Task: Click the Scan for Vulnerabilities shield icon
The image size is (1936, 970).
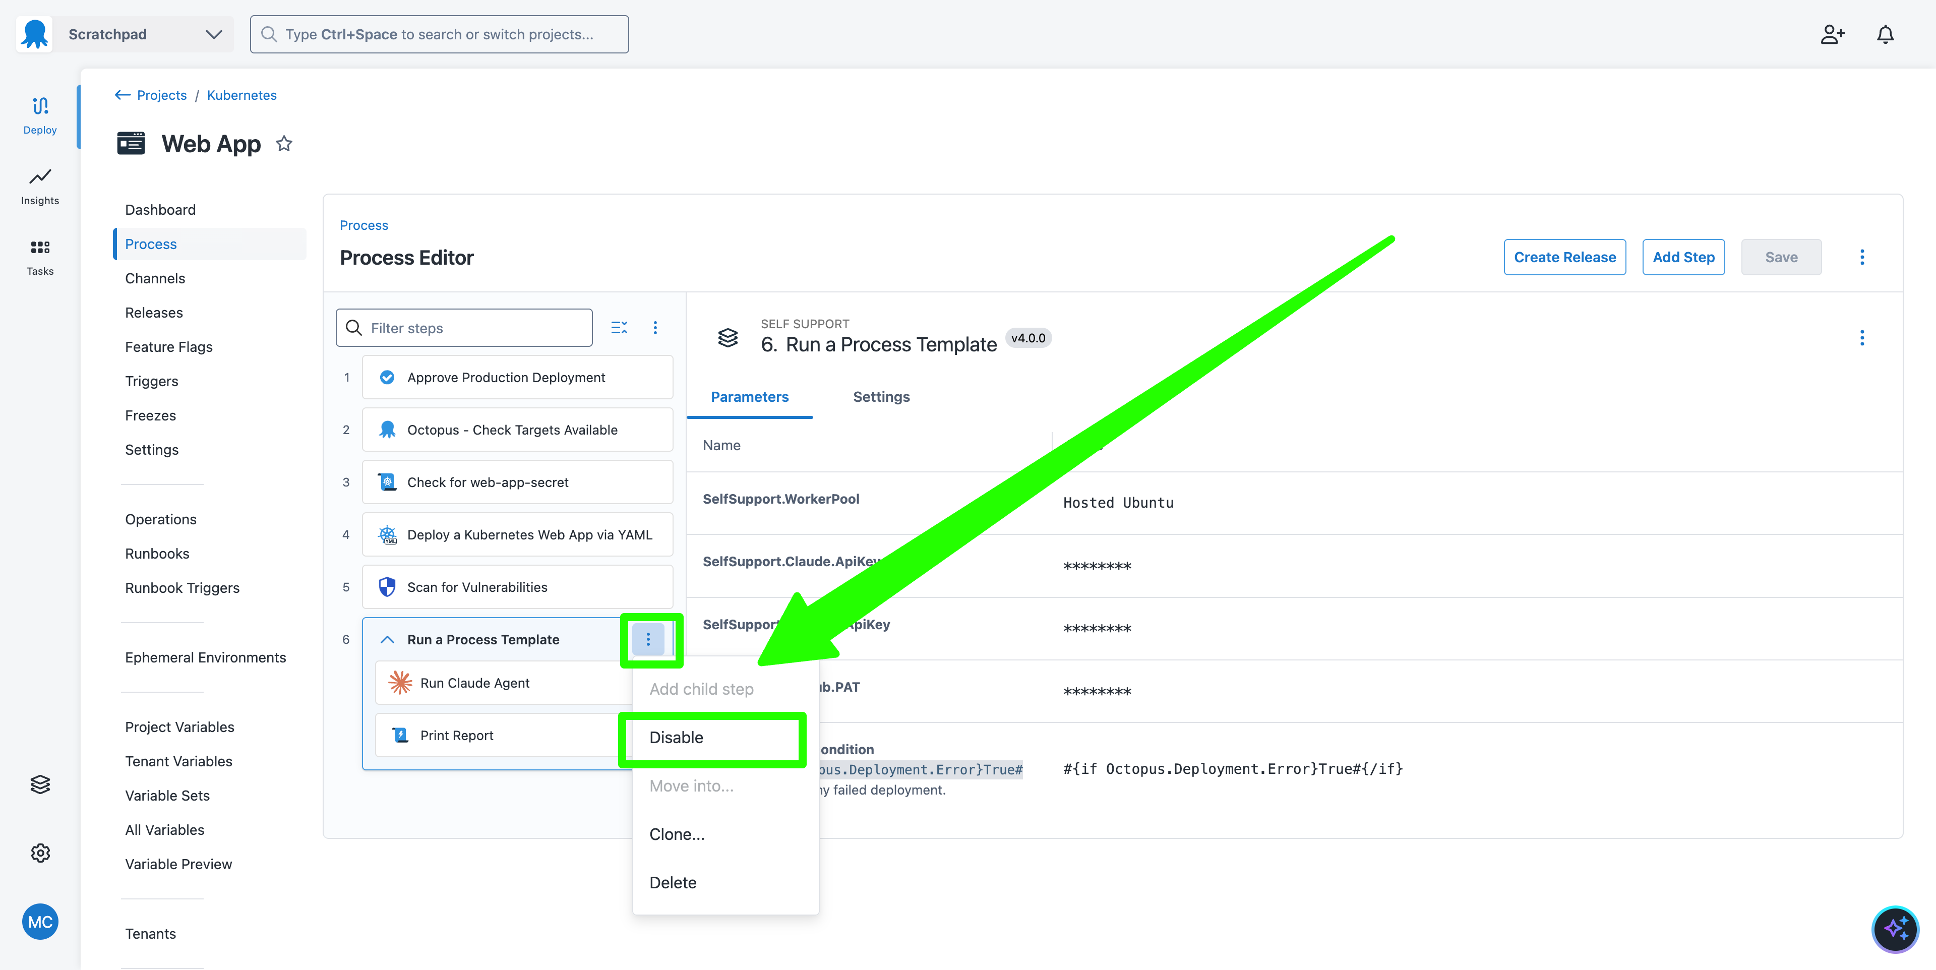Action: pyautogui.click(x=387, y=587)
